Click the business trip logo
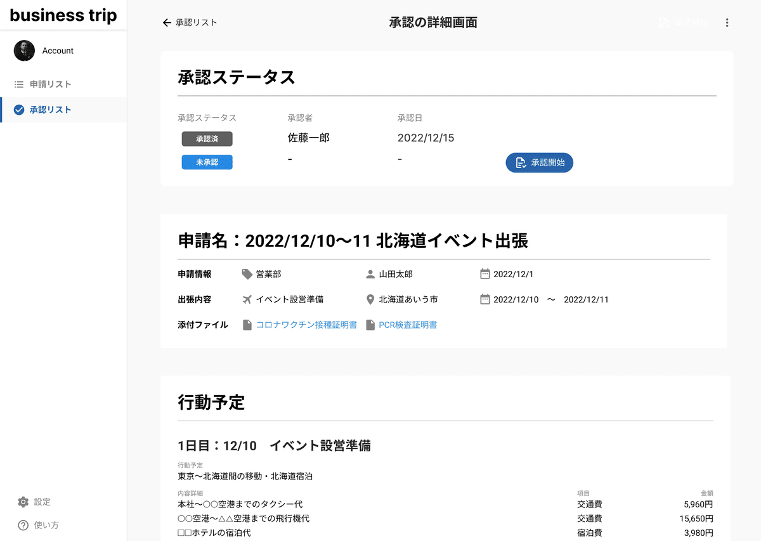The image size is (761, 541). click(x=63, y=15)
